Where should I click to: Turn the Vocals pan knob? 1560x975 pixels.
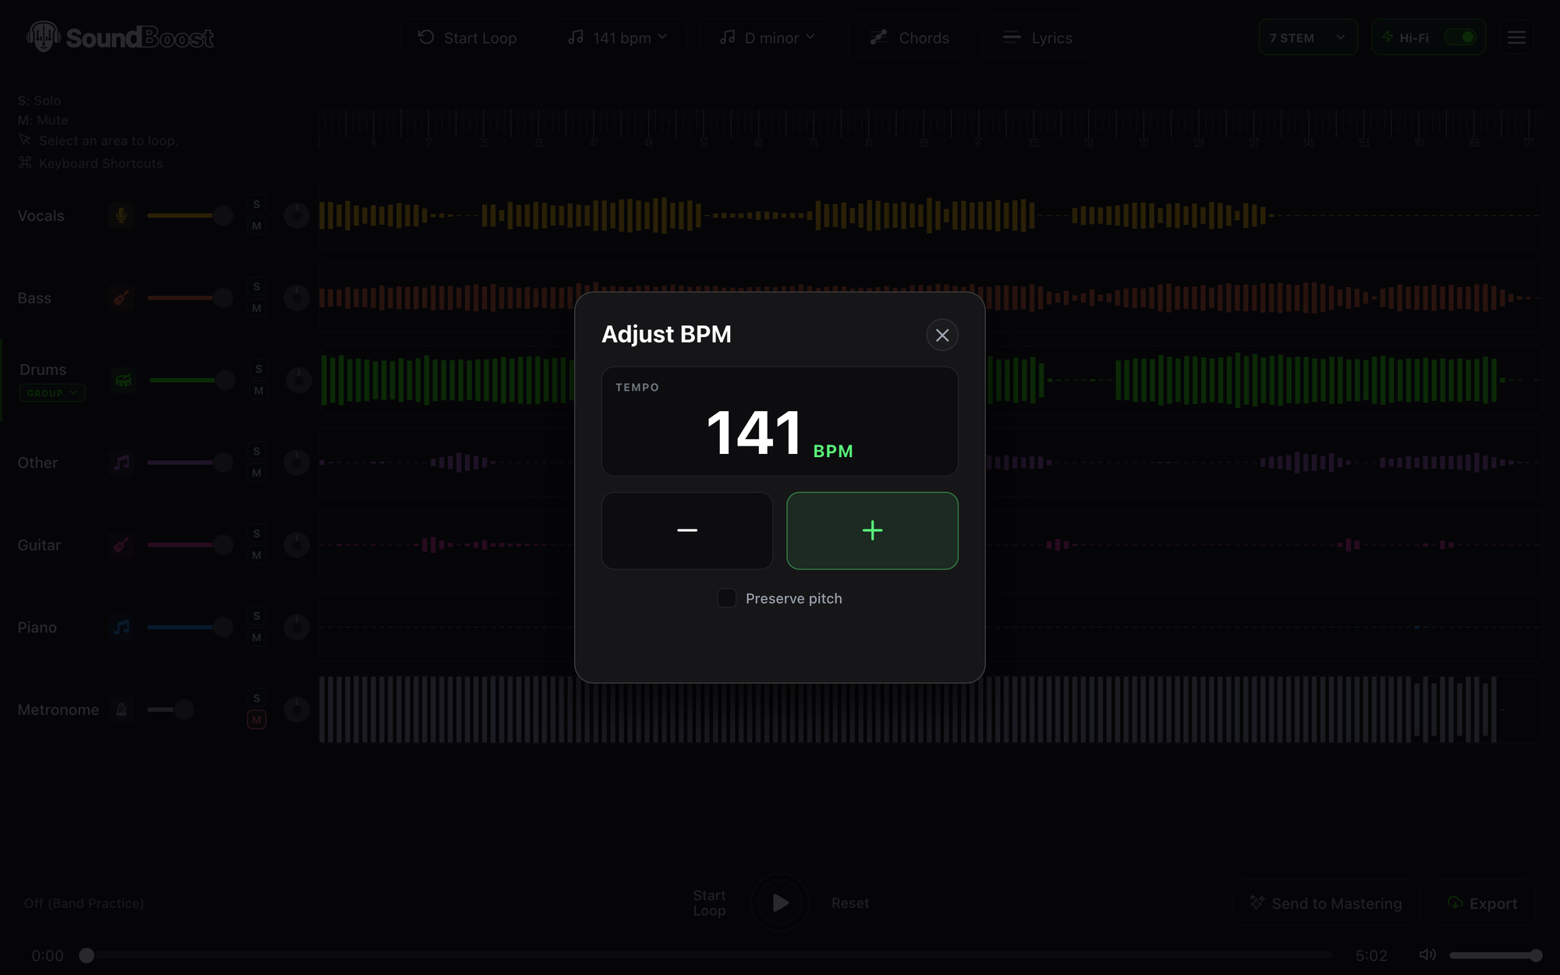tap(296, 215)
